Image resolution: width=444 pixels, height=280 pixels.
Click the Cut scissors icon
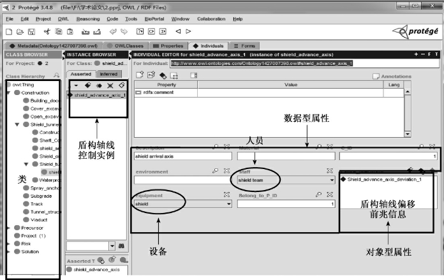(47, 31)
